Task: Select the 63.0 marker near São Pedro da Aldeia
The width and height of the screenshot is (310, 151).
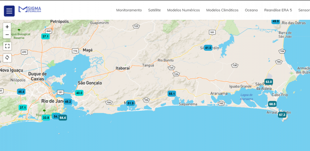Action: tap(268, 82)
